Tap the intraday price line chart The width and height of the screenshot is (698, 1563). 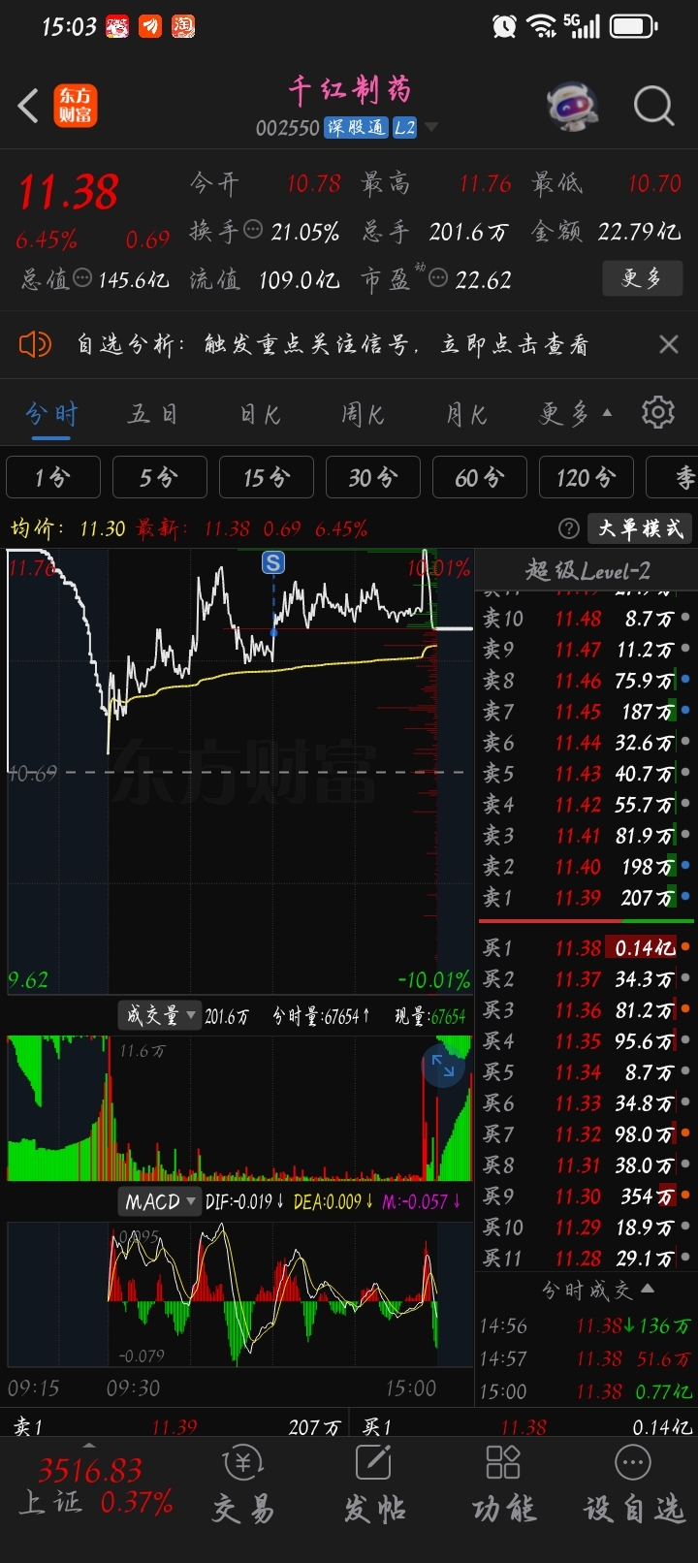pos(239,772)
